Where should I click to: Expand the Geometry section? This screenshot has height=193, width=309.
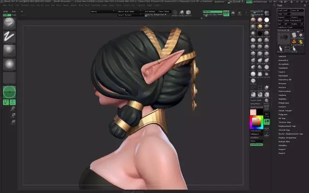(x=283, y=60)
